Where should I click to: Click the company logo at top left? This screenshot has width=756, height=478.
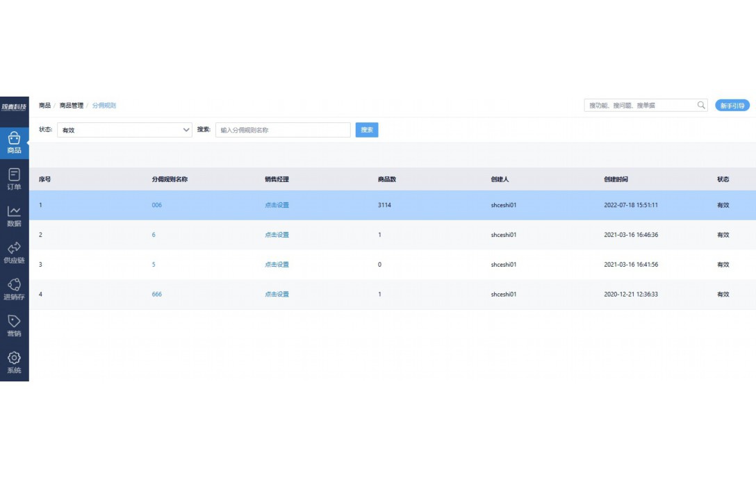pyautogui.click(x=14, y=106)
